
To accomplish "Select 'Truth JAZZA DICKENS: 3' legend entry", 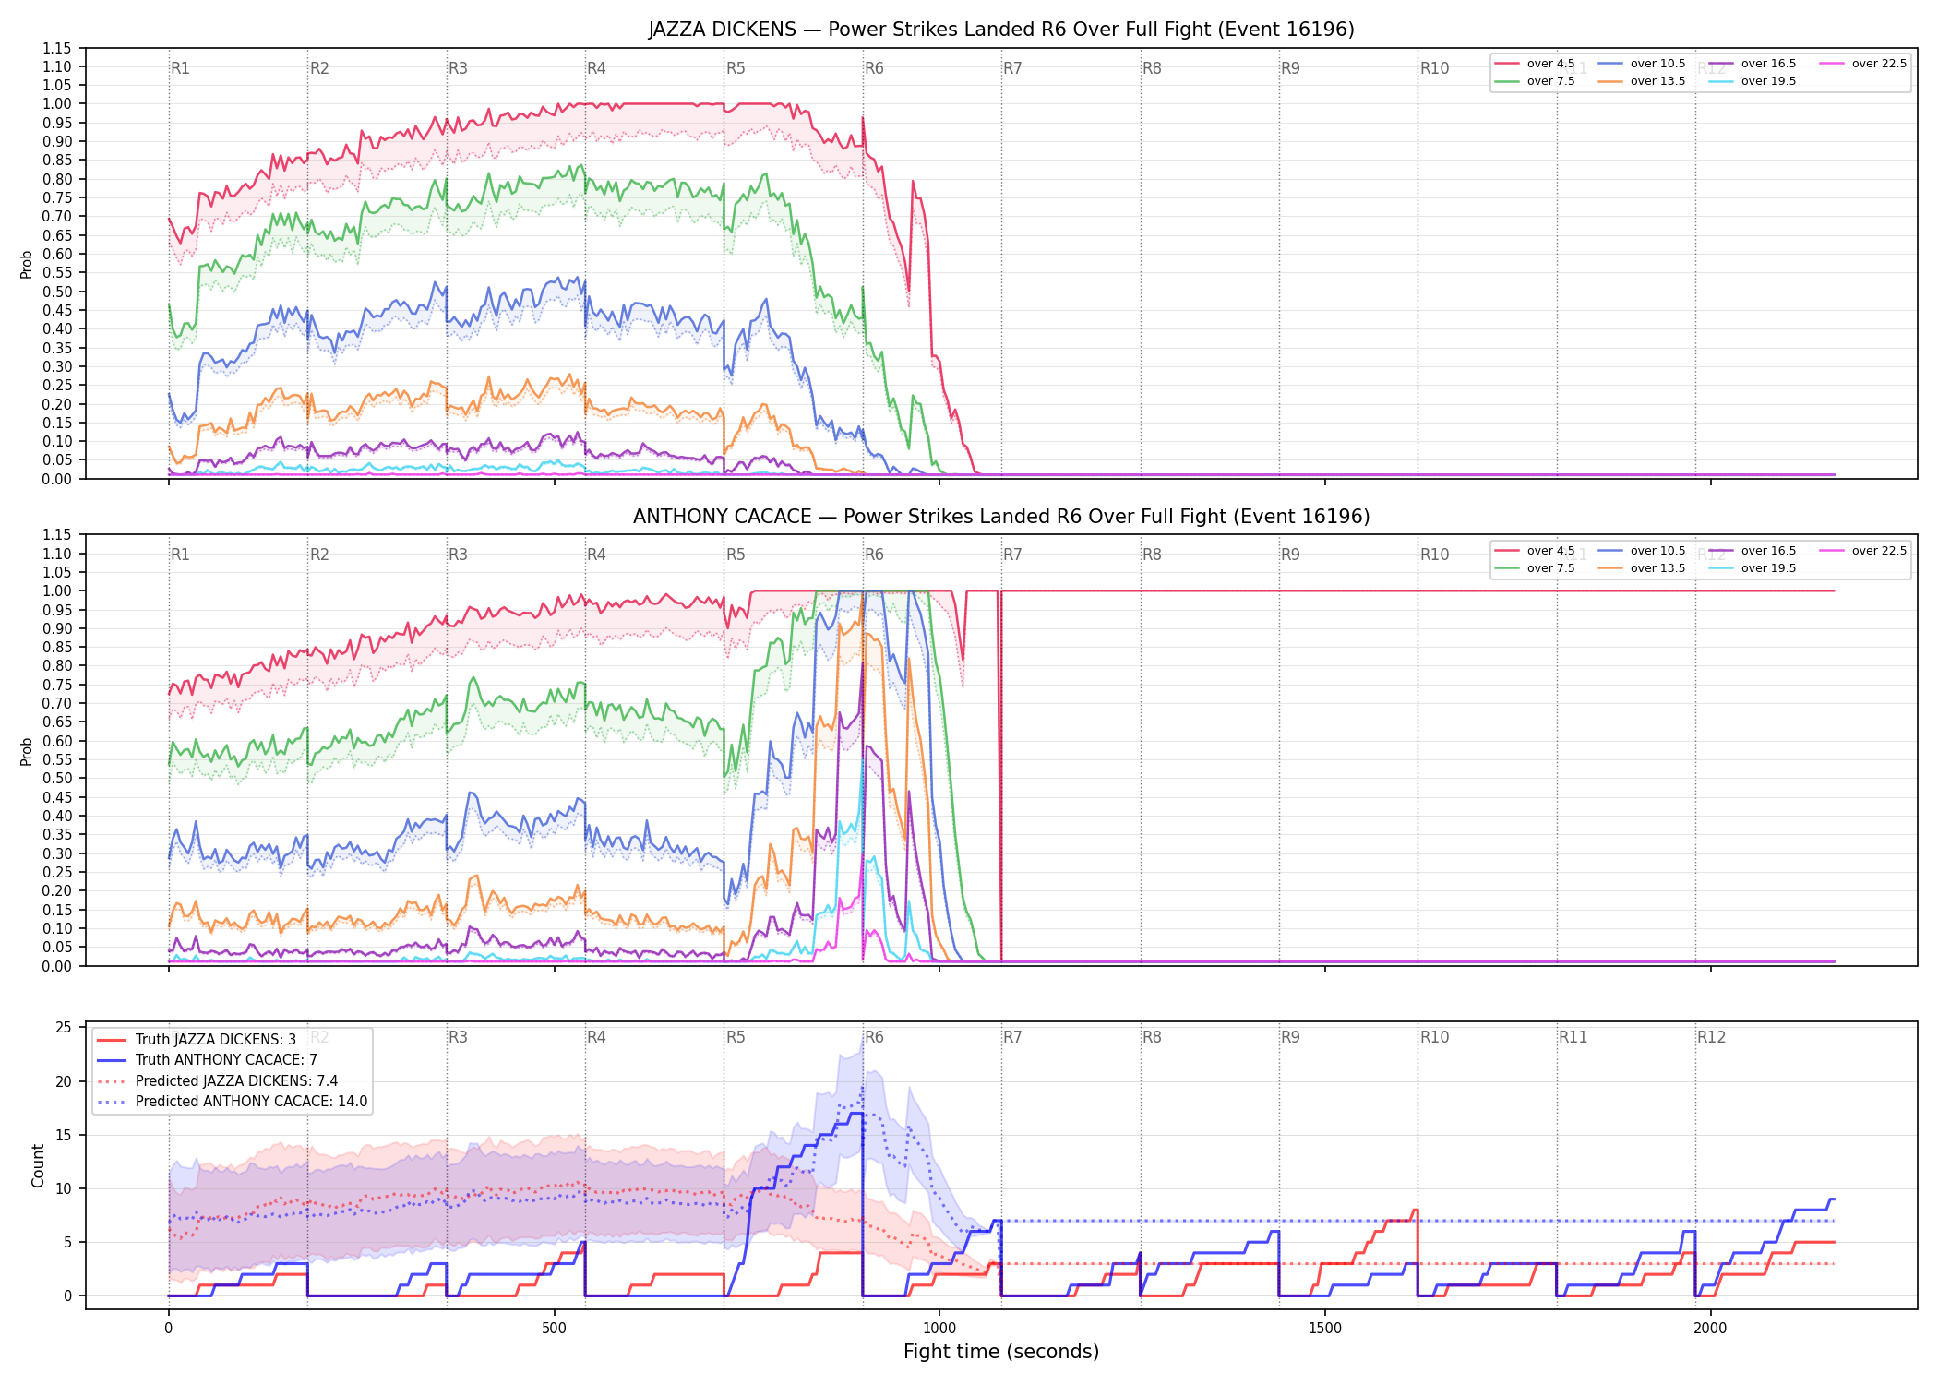I will 197,1039.
